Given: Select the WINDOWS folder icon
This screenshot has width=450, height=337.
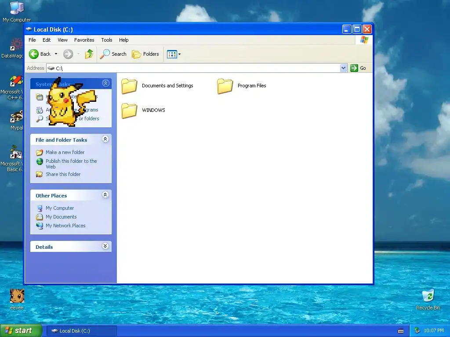Looking at the screenshot, I should 129,111.
